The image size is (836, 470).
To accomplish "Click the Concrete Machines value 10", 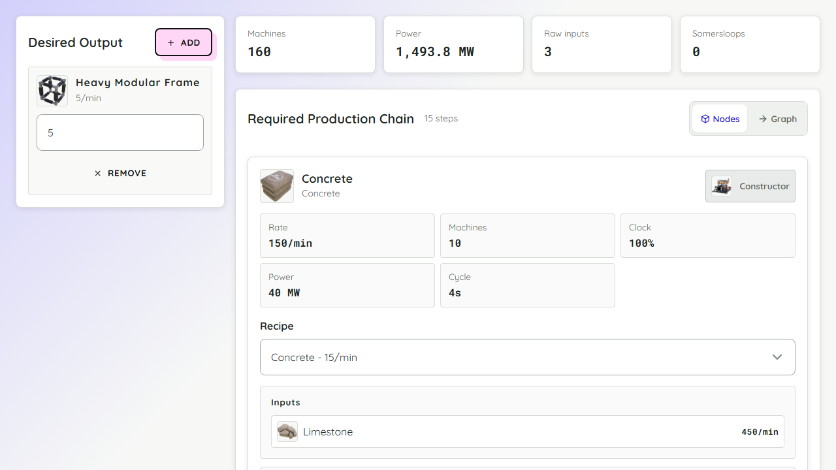I will point(455,243).
